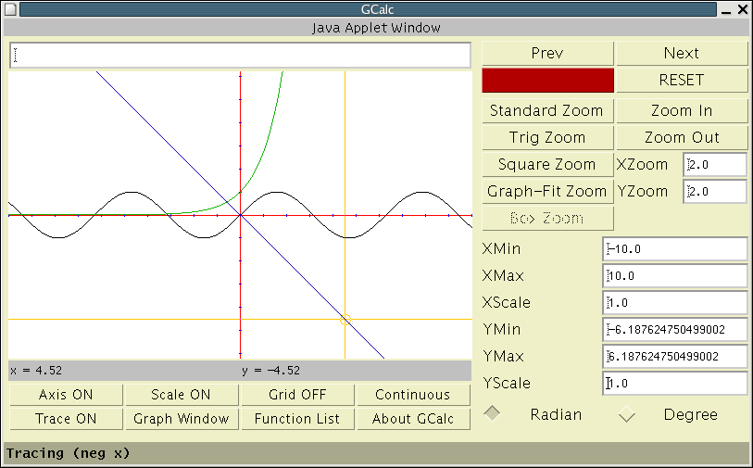The width and height of the screenshot is (753, 468).
Task: Minimize the GCalc window
Action: (726, 10)
